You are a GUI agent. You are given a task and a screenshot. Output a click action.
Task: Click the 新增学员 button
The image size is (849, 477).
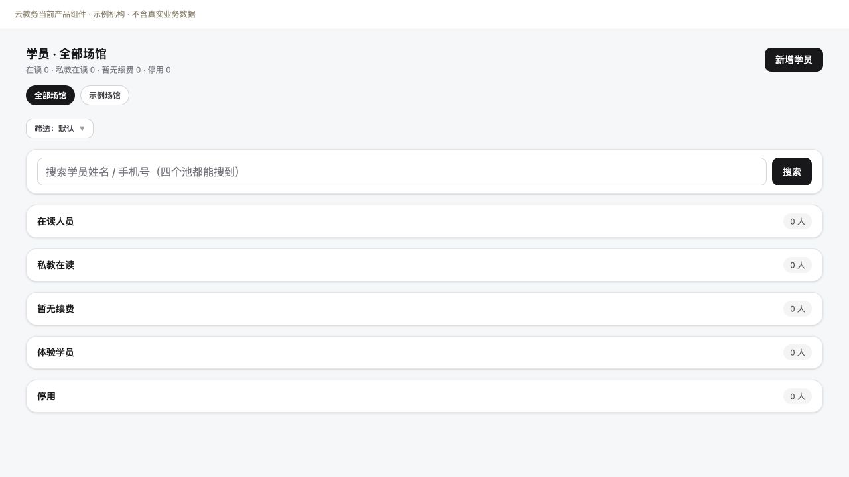[793, 60]
